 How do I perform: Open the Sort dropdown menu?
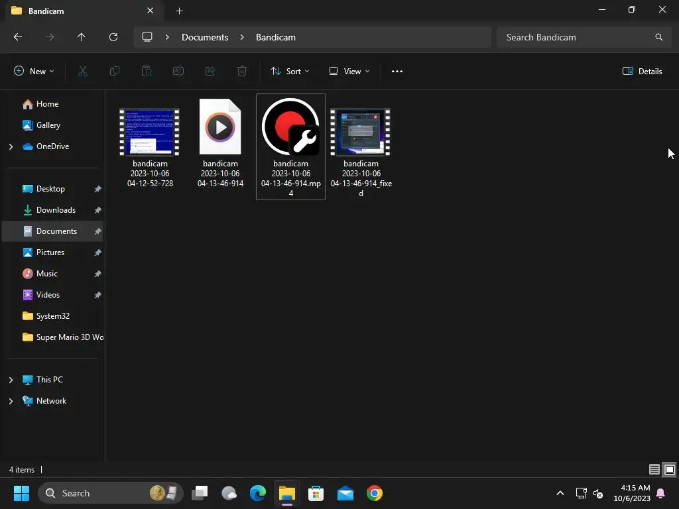[x=290, y=72]
